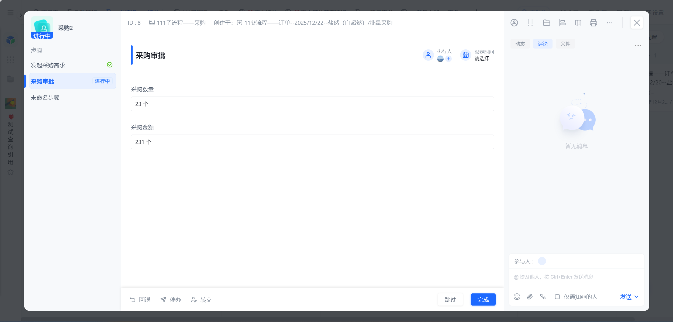673x322 pixels.
Task: Print this record with the printer icon
Action: click(593, 23)
